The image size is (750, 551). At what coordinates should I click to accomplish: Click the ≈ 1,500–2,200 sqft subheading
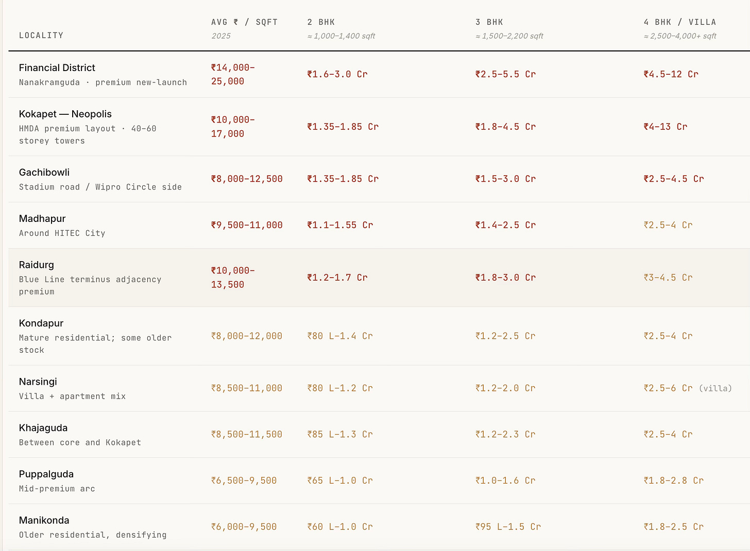coord(509,36)
